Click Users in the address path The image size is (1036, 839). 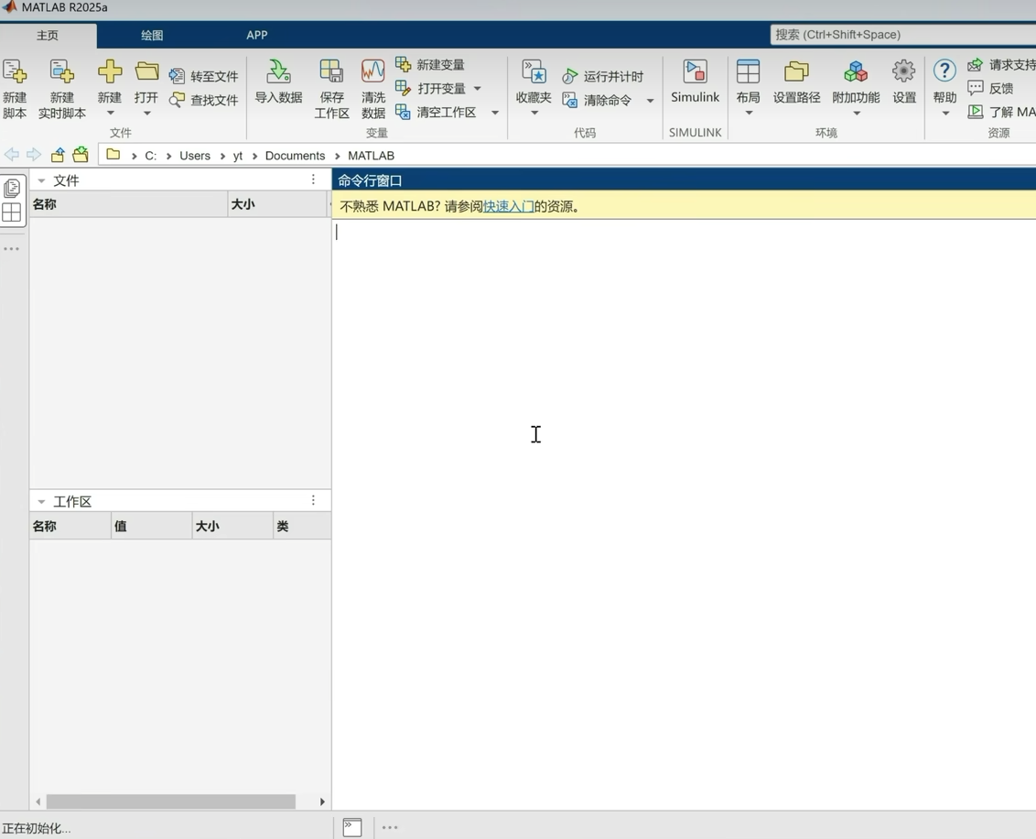click(x=195, y=156)
